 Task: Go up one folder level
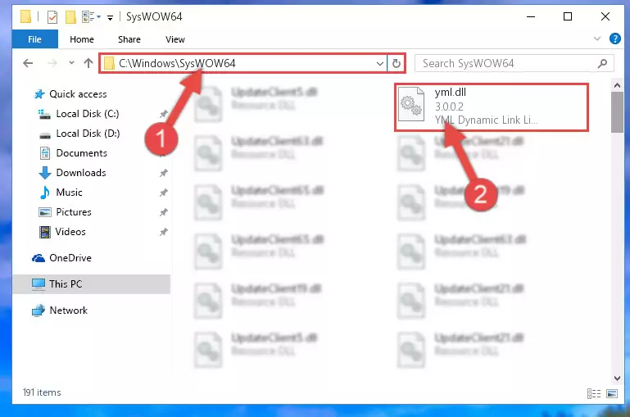(x=88, y=63)
